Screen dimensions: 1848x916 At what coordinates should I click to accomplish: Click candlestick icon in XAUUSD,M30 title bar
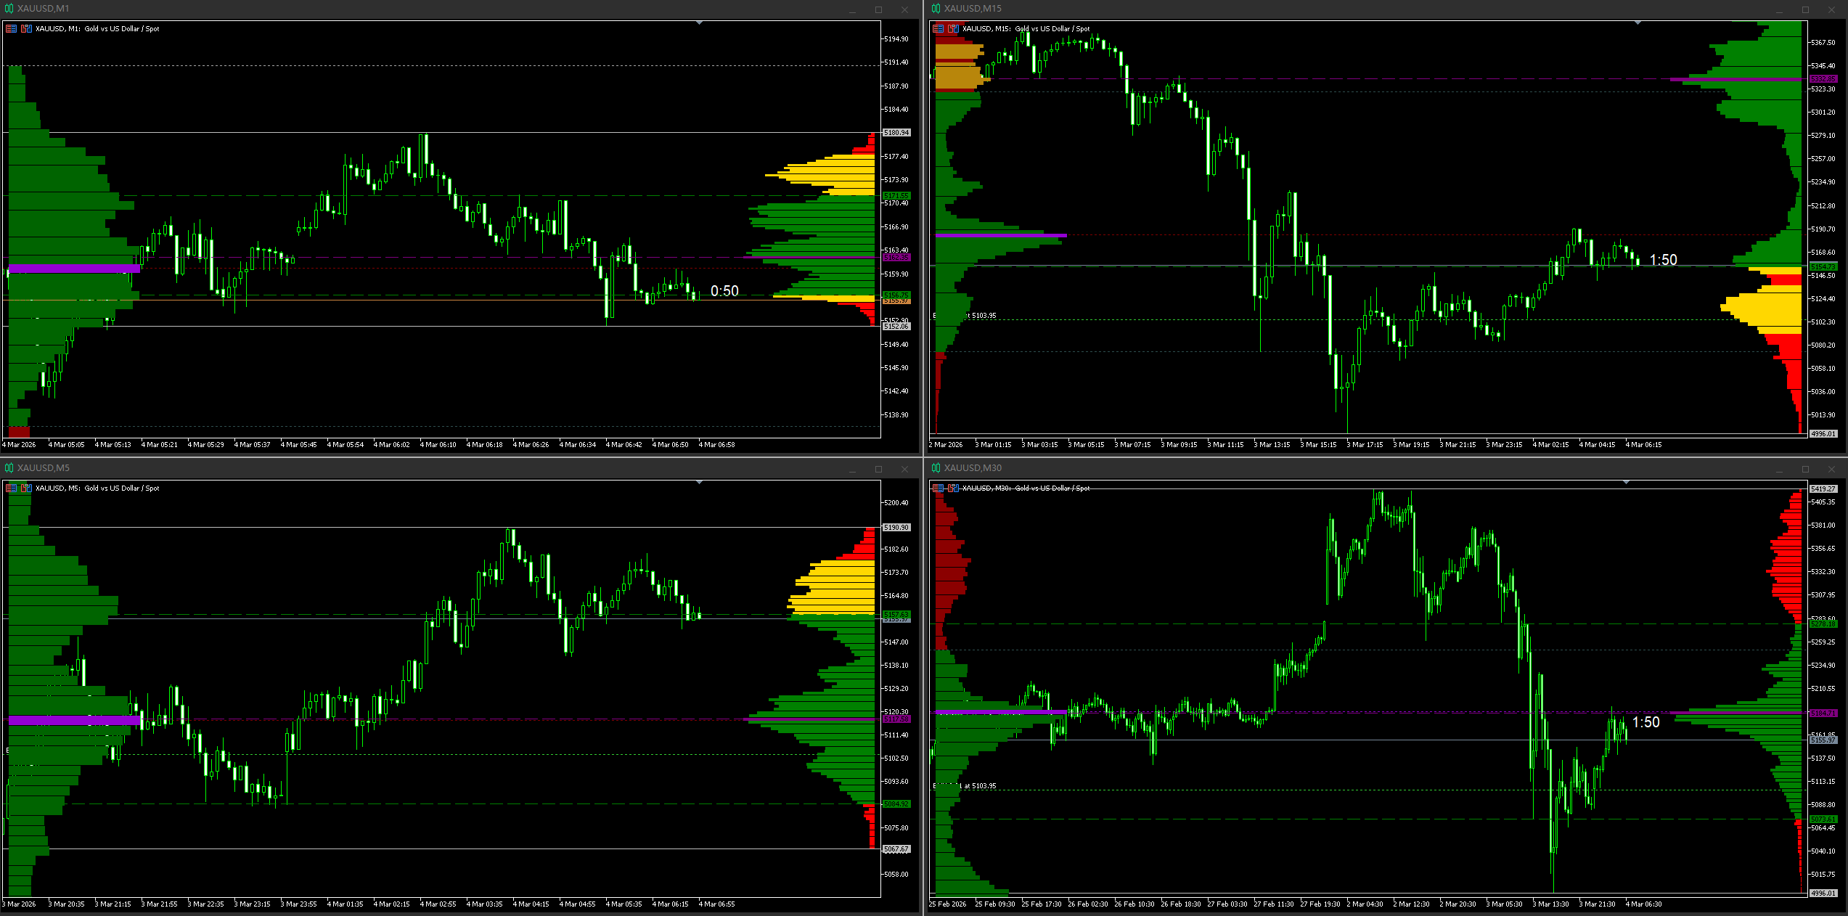click(x=936, y=468)
